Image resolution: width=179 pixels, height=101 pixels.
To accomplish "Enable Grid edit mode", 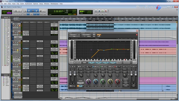I will click(9, 13).
